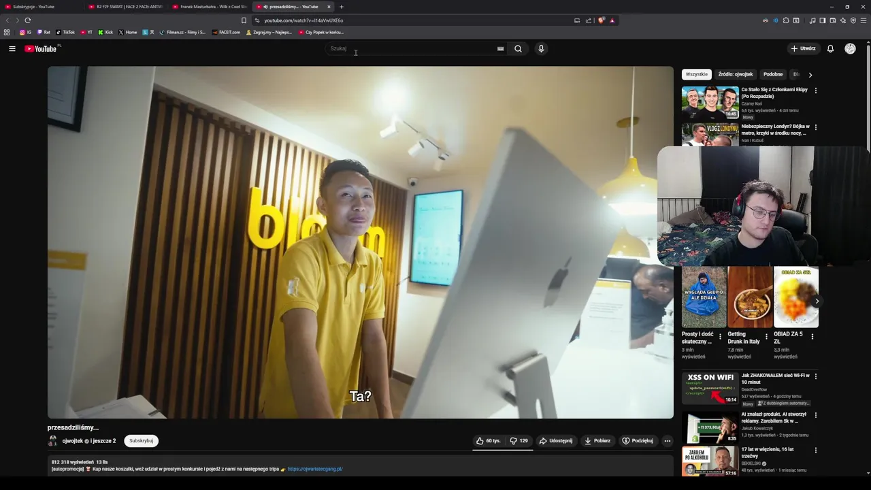This screenshot has width=871, height=490.
Task: Click the 'Pobierz' download button
Action: 597,440
